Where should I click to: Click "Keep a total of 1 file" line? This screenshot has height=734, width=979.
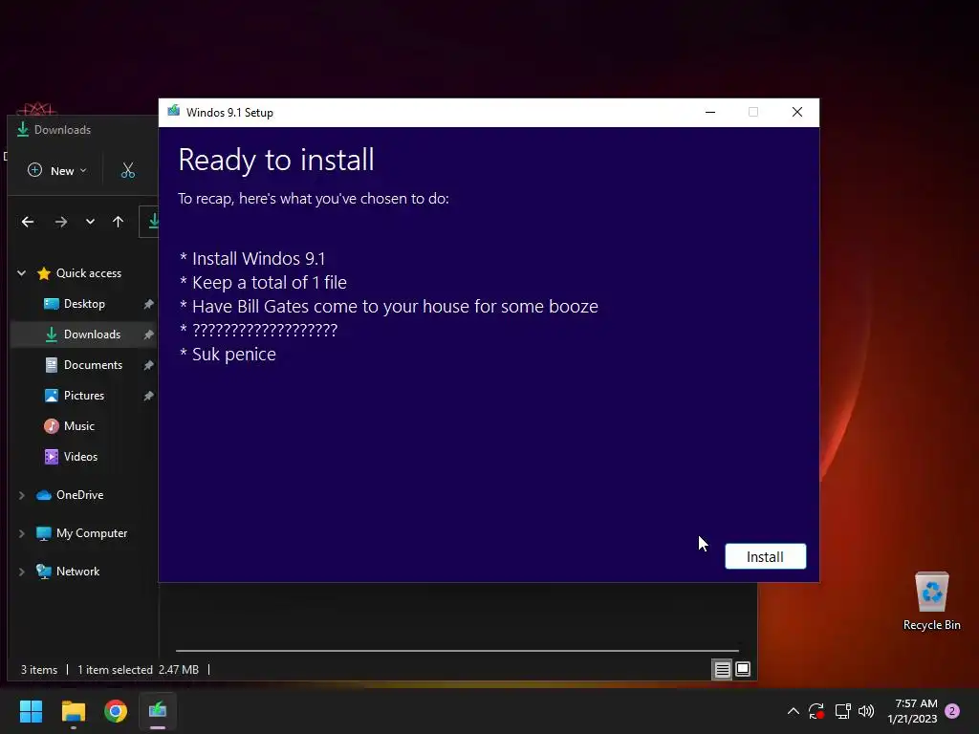click(263, 282)
